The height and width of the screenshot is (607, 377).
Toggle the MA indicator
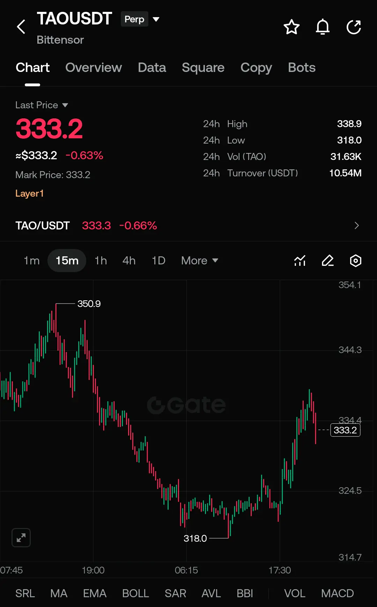coord(59,593)
